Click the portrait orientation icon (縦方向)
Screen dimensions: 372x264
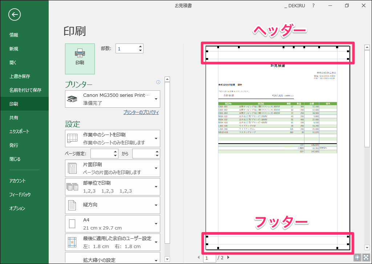pyautogui.click(x=72, y=205)
